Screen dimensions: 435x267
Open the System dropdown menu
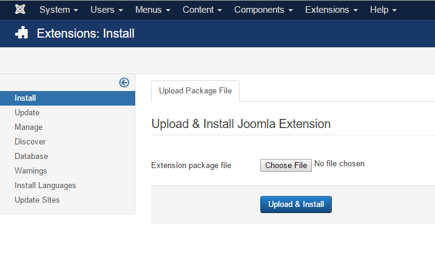tap(58, 10)
